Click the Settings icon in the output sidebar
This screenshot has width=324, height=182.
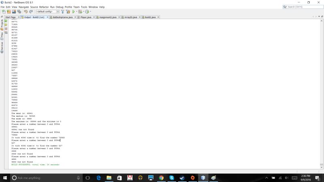[6, 32]
